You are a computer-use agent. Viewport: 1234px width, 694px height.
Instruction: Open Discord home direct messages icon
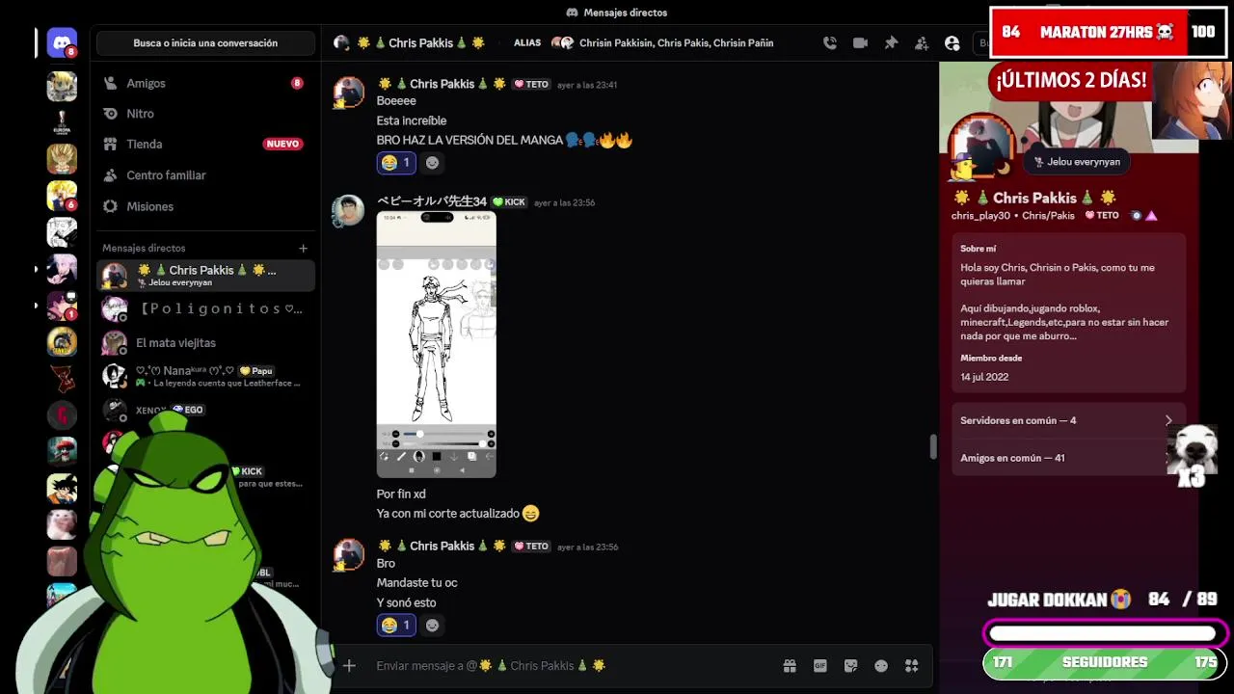pos(62,42)
